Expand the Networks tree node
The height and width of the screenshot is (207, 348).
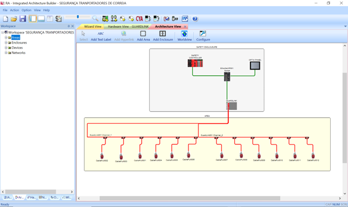[6, 53]
